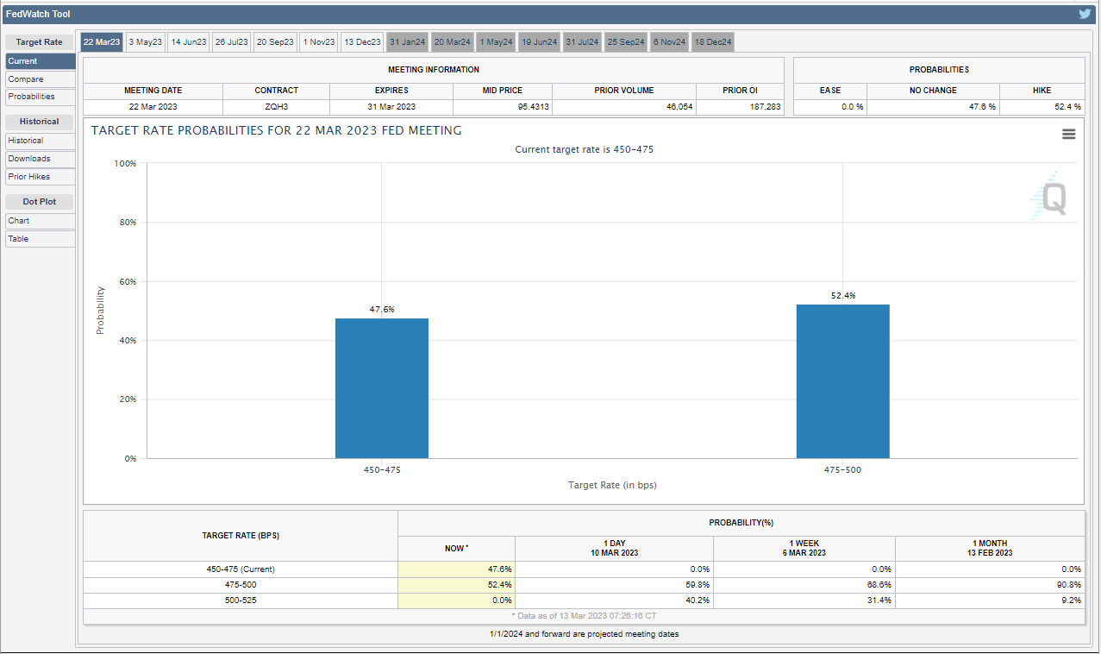This screenshot has width=1101, height=654.
Task: Open the Current target rate view
Action: 41,61
